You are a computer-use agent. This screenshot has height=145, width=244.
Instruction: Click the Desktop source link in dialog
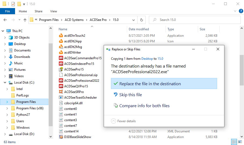[147, 59]
